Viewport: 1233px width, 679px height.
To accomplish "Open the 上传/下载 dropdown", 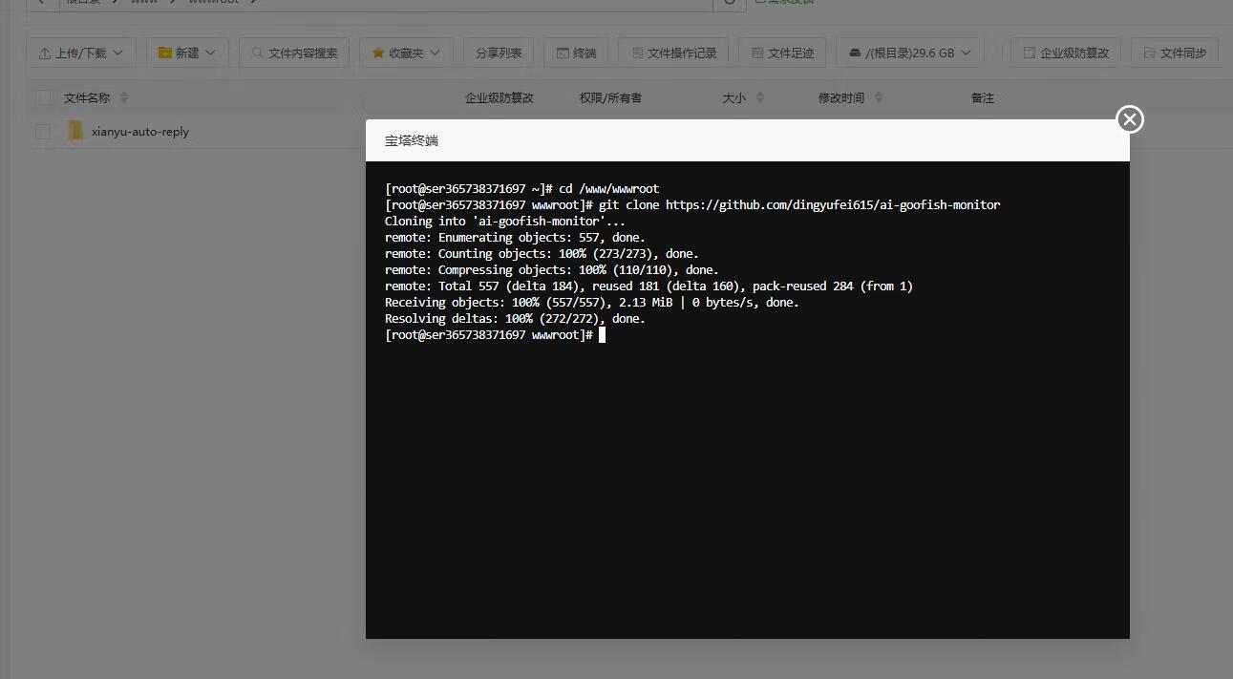I will click(x=81, y=53).
